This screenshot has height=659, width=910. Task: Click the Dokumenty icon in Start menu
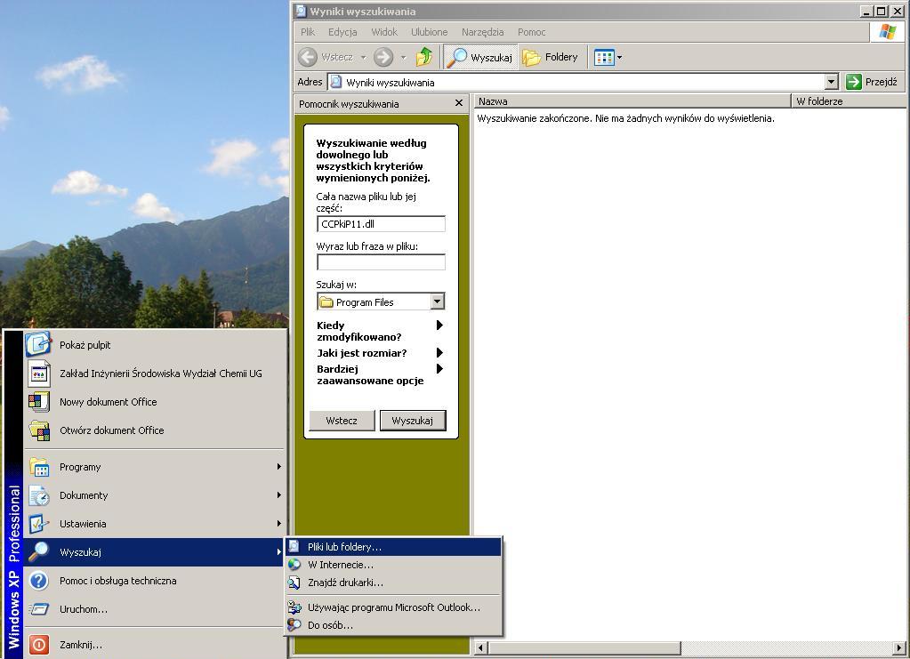39,495
